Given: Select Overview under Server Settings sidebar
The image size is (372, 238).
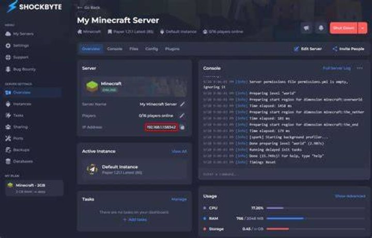Looking at the screenshot, I should (x=33, y=93).
